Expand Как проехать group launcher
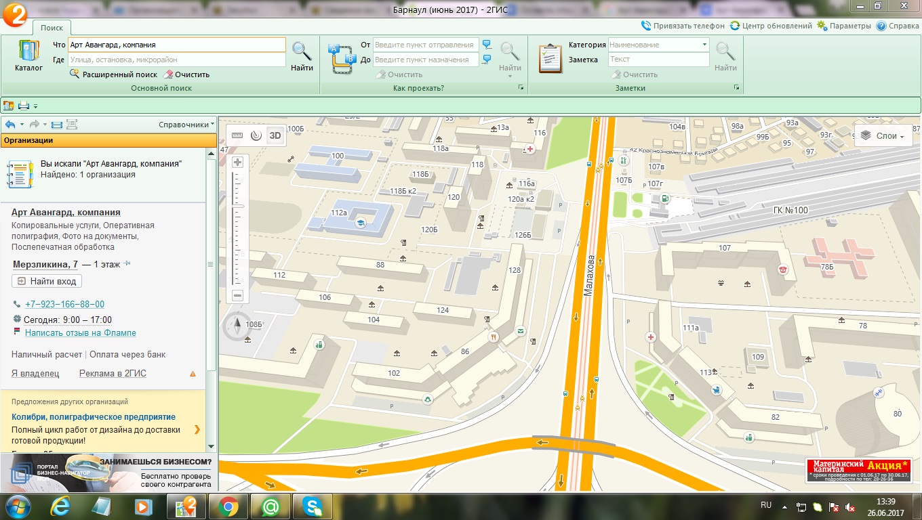 coord(521,88)
